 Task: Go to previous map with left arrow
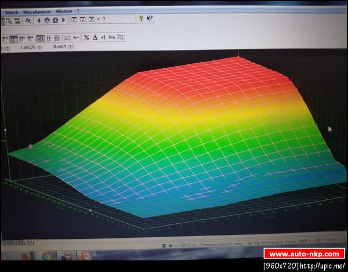(x=39, y=20)
